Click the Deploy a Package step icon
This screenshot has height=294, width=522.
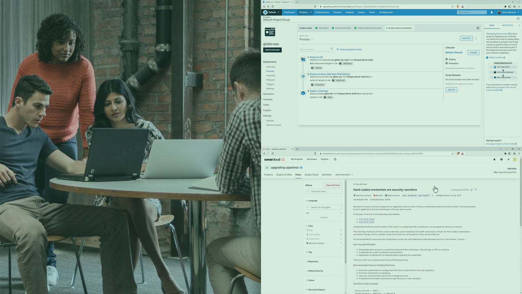click(303, 93)
